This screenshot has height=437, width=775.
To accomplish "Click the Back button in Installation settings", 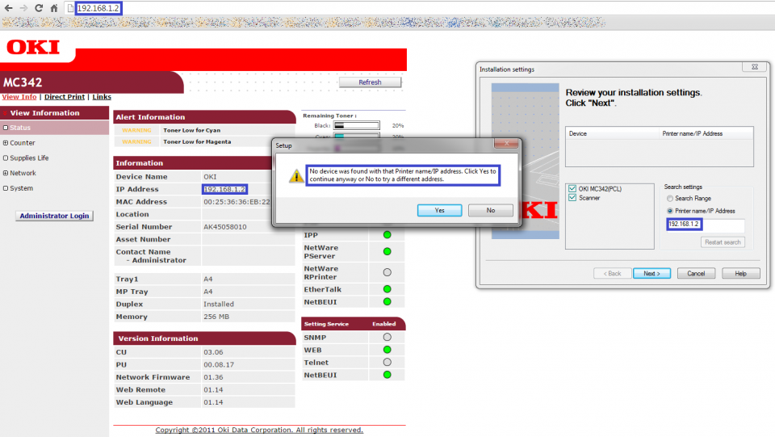I will [612, 273].
